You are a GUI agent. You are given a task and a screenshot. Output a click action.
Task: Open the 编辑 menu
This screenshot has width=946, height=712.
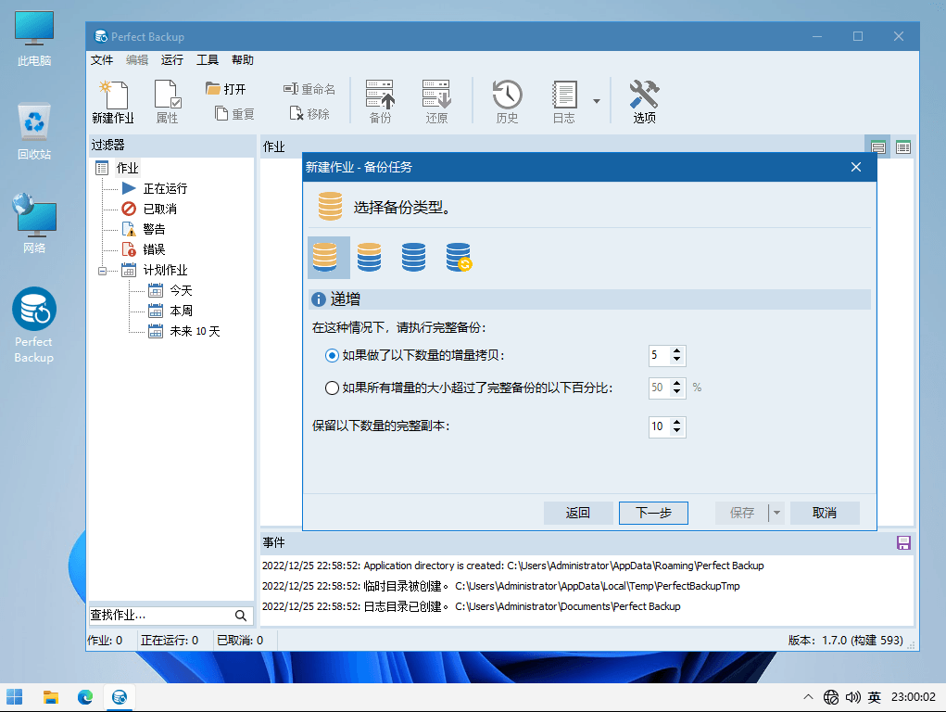click(137, 59)
